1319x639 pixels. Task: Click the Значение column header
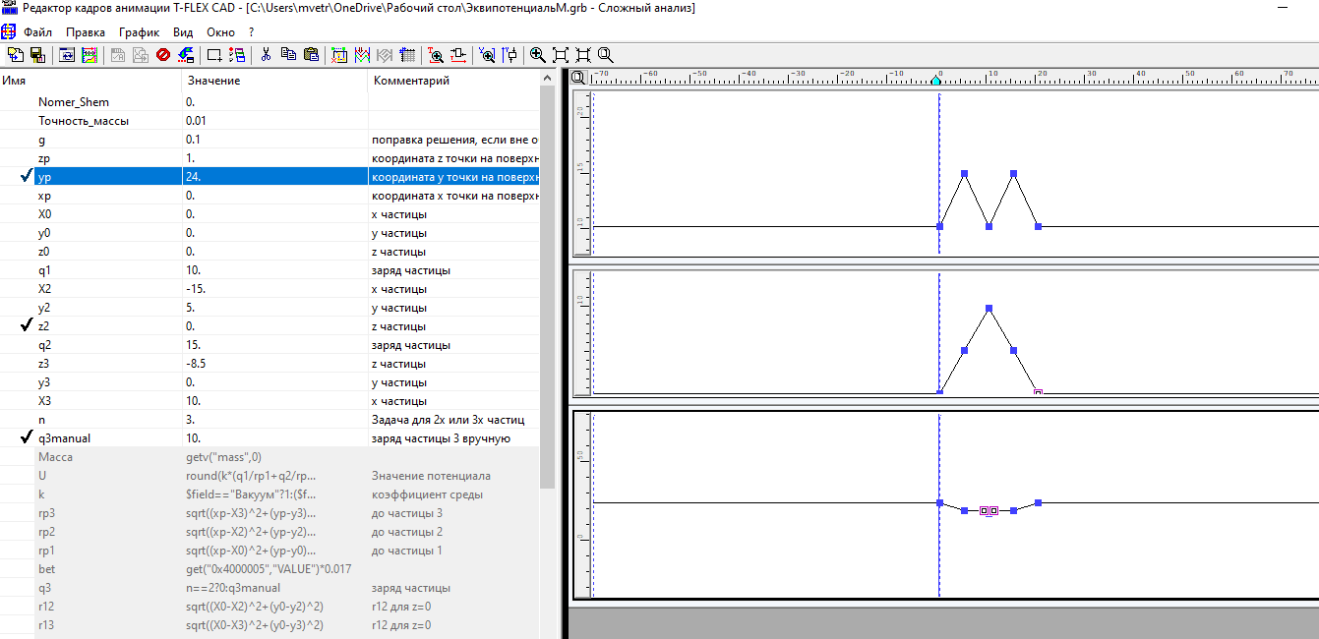pyautogui.click(x=274, y=81)
